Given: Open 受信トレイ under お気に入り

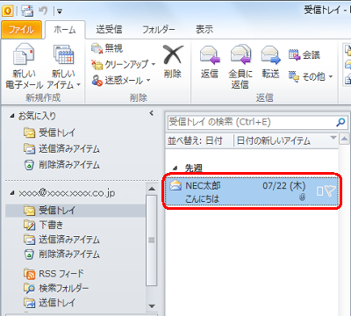Looking at the screenshot, I should tap(49, 133).
